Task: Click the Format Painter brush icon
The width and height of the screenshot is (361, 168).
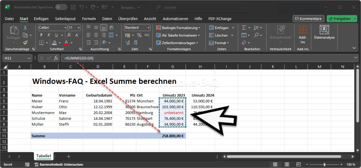Action: pyautogui.click(x=25, y=43)
